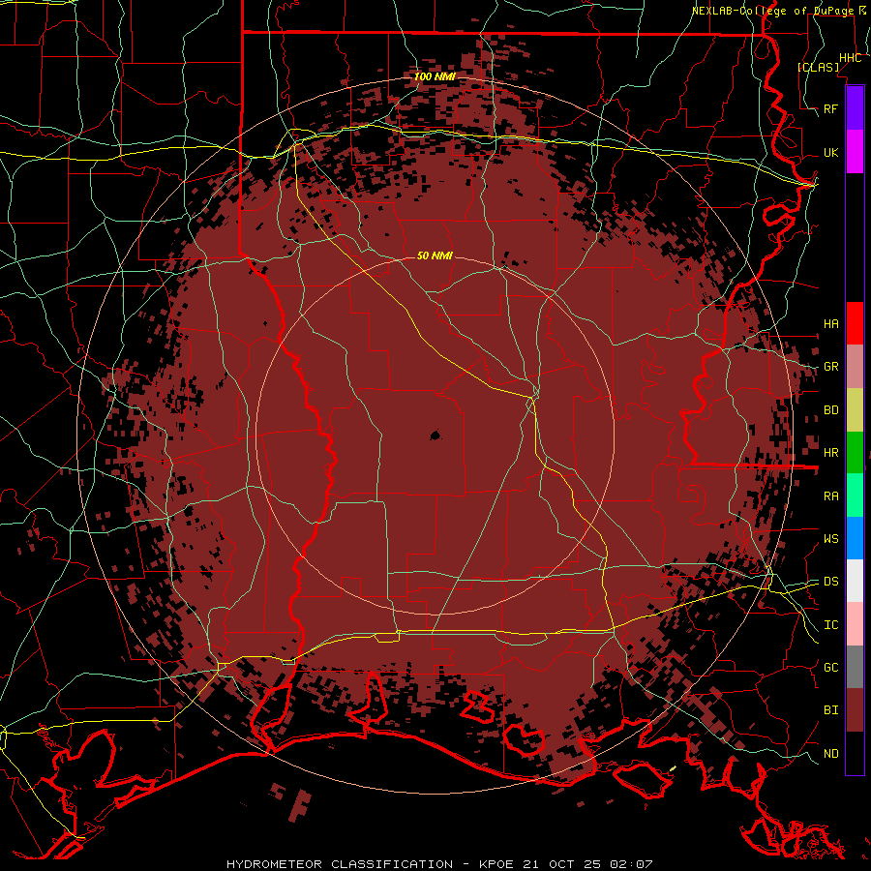Click the "[CLAS]" legend header text
The image size is (871, 871).
pyautogui.click(x=818, y=67)
